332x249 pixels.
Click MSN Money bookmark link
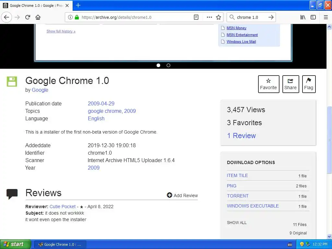(236, 28)
